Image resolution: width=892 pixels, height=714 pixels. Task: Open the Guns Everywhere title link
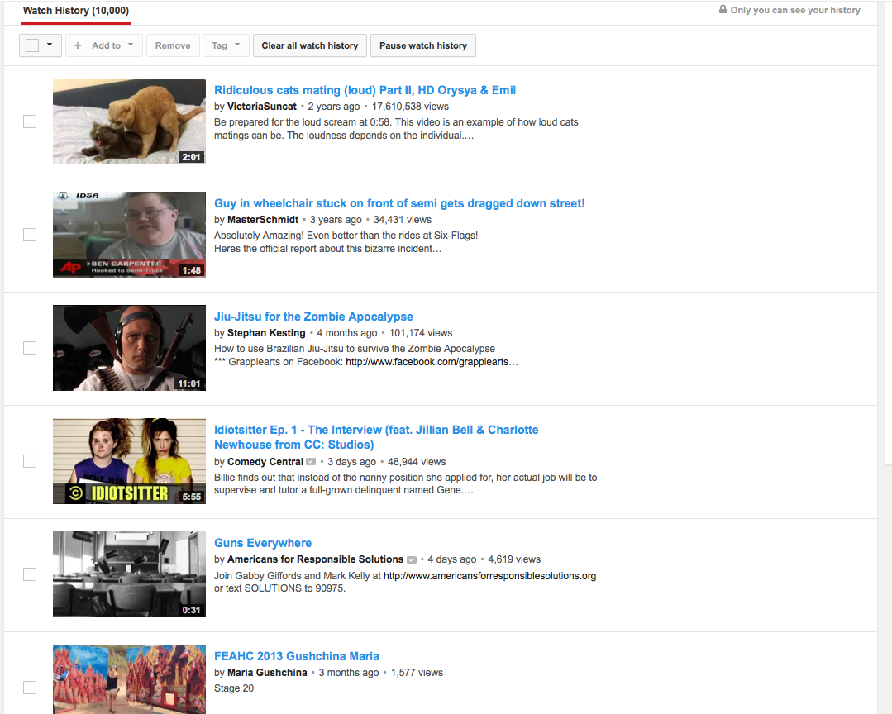click(x=263, y=543)
